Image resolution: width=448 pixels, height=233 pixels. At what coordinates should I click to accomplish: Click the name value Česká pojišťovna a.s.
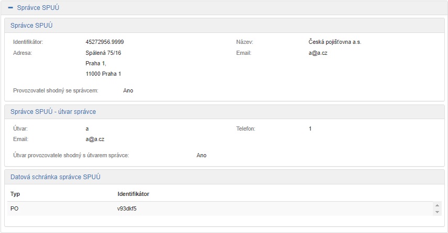[335, 42]
